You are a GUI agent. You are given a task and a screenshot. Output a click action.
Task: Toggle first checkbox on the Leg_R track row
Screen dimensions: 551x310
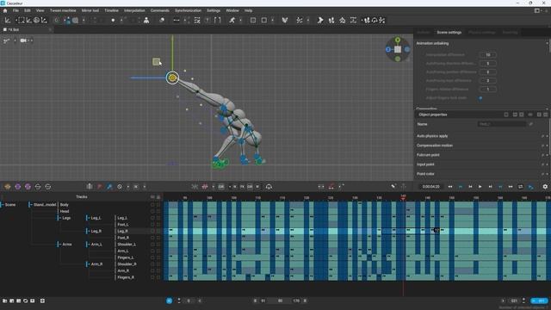click(x=152, y=231)
